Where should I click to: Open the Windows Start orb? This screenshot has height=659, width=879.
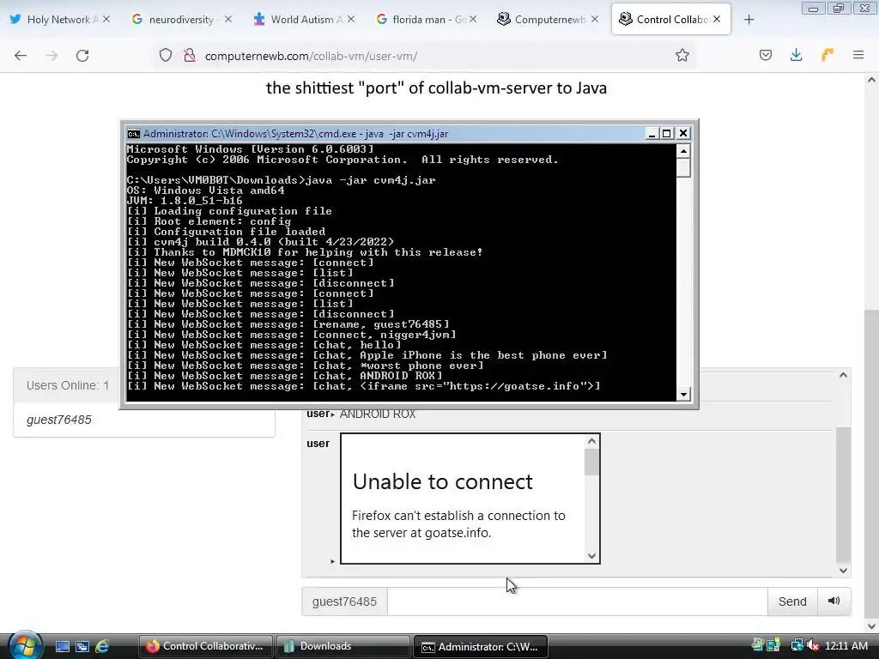[x=25, y=645]
